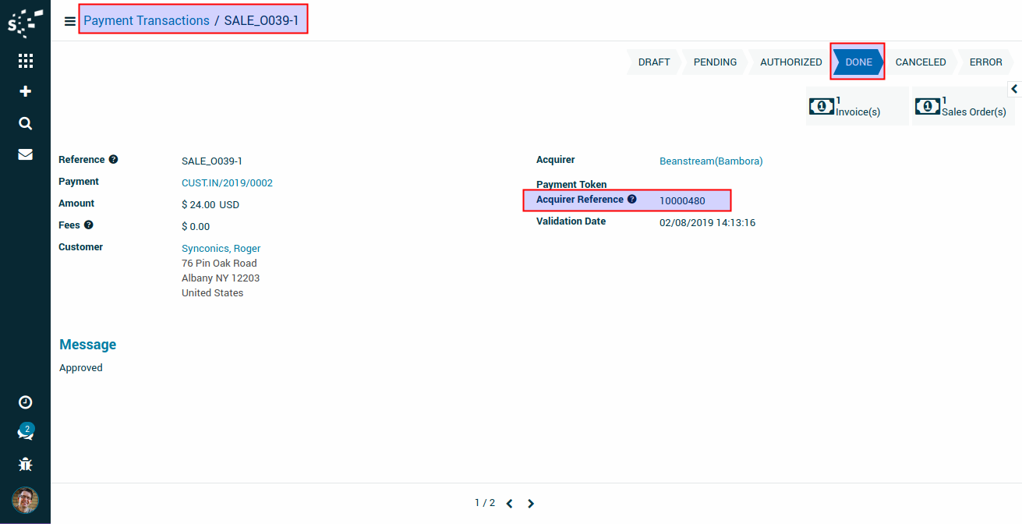Open the Invoice(s) stat button

coord(857,106)
